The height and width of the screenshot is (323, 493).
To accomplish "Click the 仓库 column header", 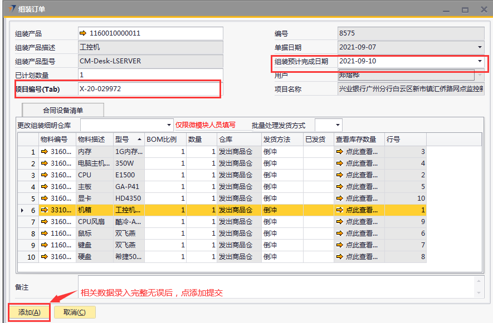I will pyautogui.click(x=238, y=140).
